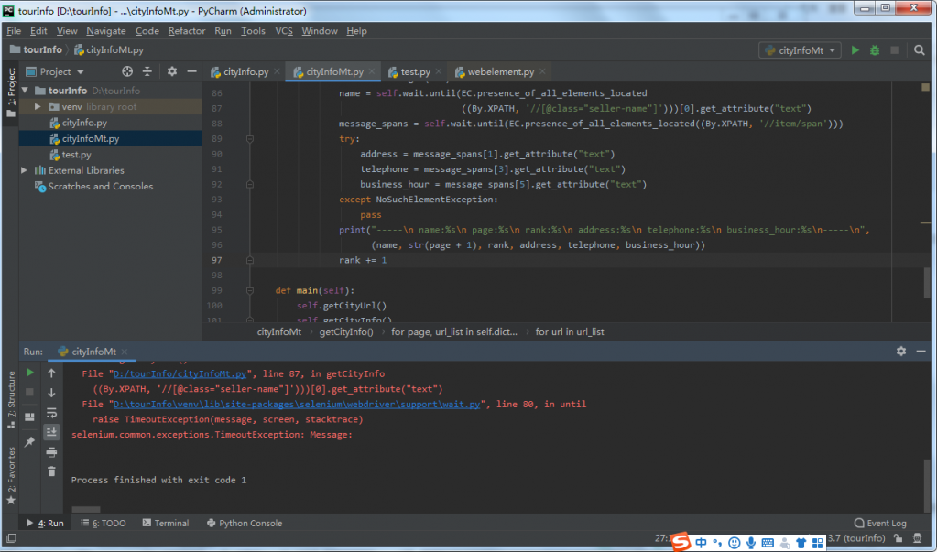Fold marker at line 97
The image size is (937, 552).
[250, 261]
